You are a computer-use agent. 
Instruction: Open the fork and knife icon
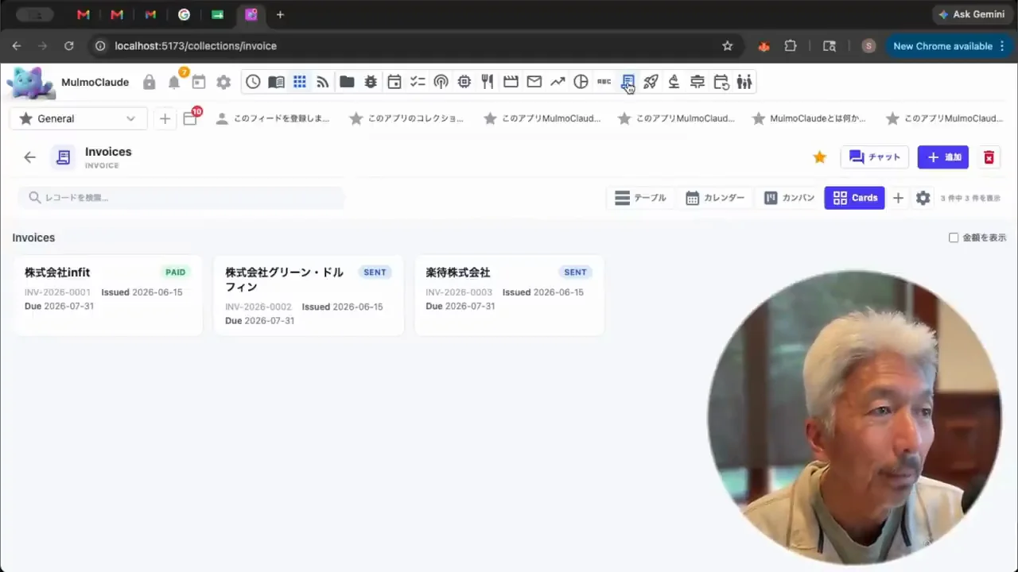488,81
